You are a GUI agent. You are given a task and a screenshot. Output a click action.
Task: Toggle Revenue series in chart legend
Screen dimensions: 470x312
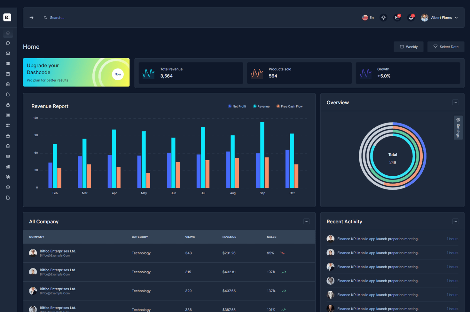[261, 106]
